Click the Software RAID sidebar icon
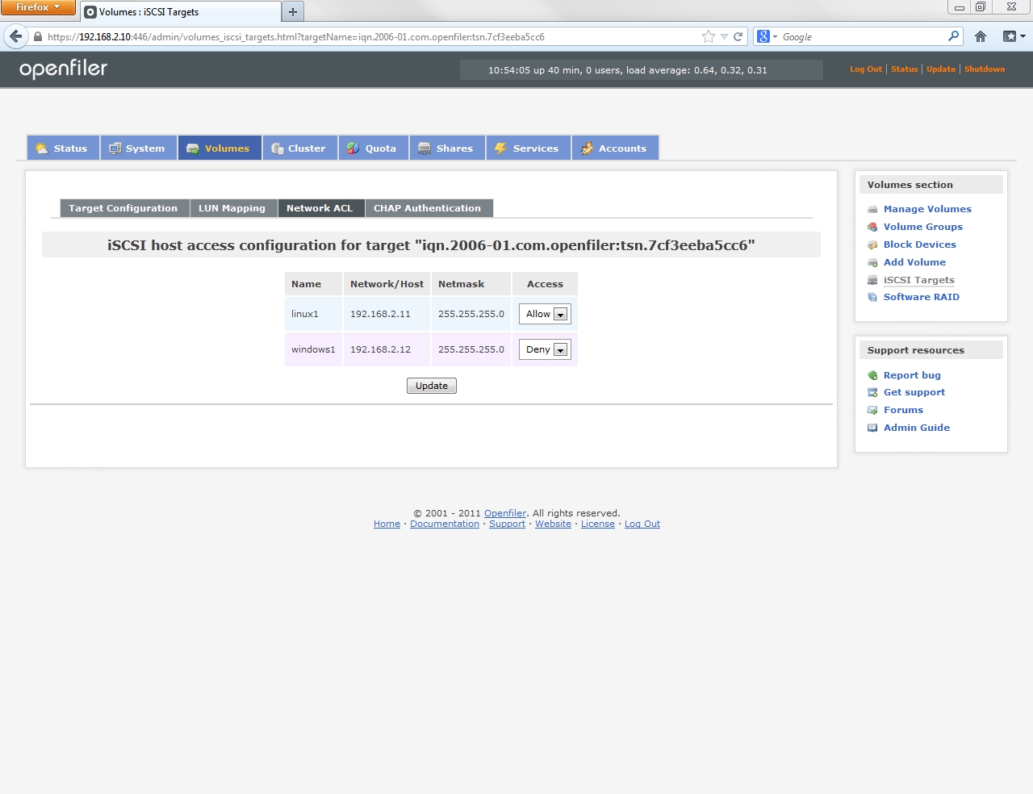1033x794 pixels. (872, 298)
